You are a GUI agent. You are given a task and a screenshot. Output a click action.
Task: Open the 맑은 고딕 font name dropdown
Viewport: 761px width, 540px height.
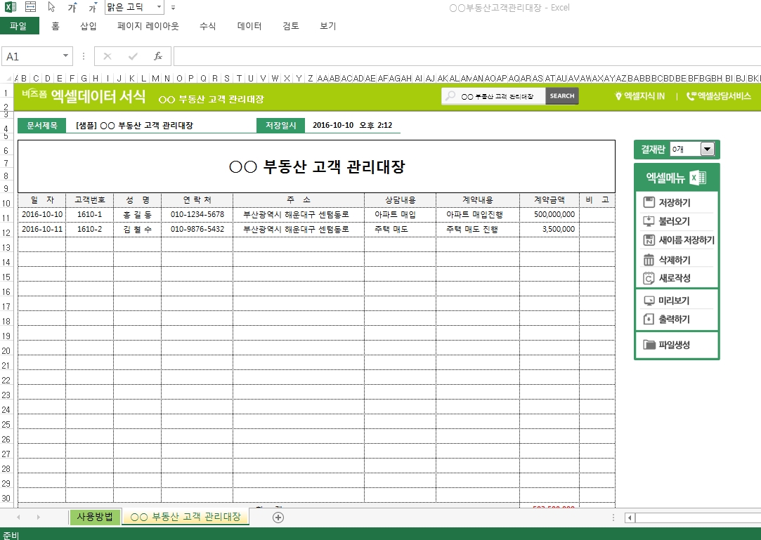(159, 7)
